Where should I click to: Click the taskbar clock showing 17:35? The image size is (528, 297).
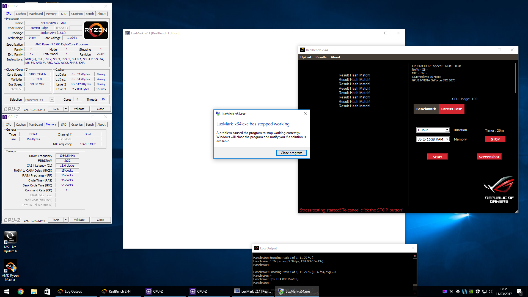[x=504, y=291]
